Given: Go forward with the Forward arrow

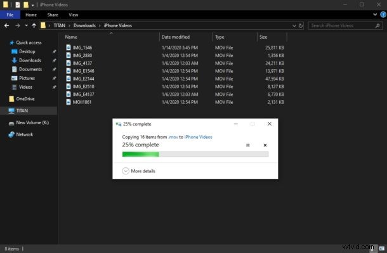Looking at the screenshot, I should point(18,25).
